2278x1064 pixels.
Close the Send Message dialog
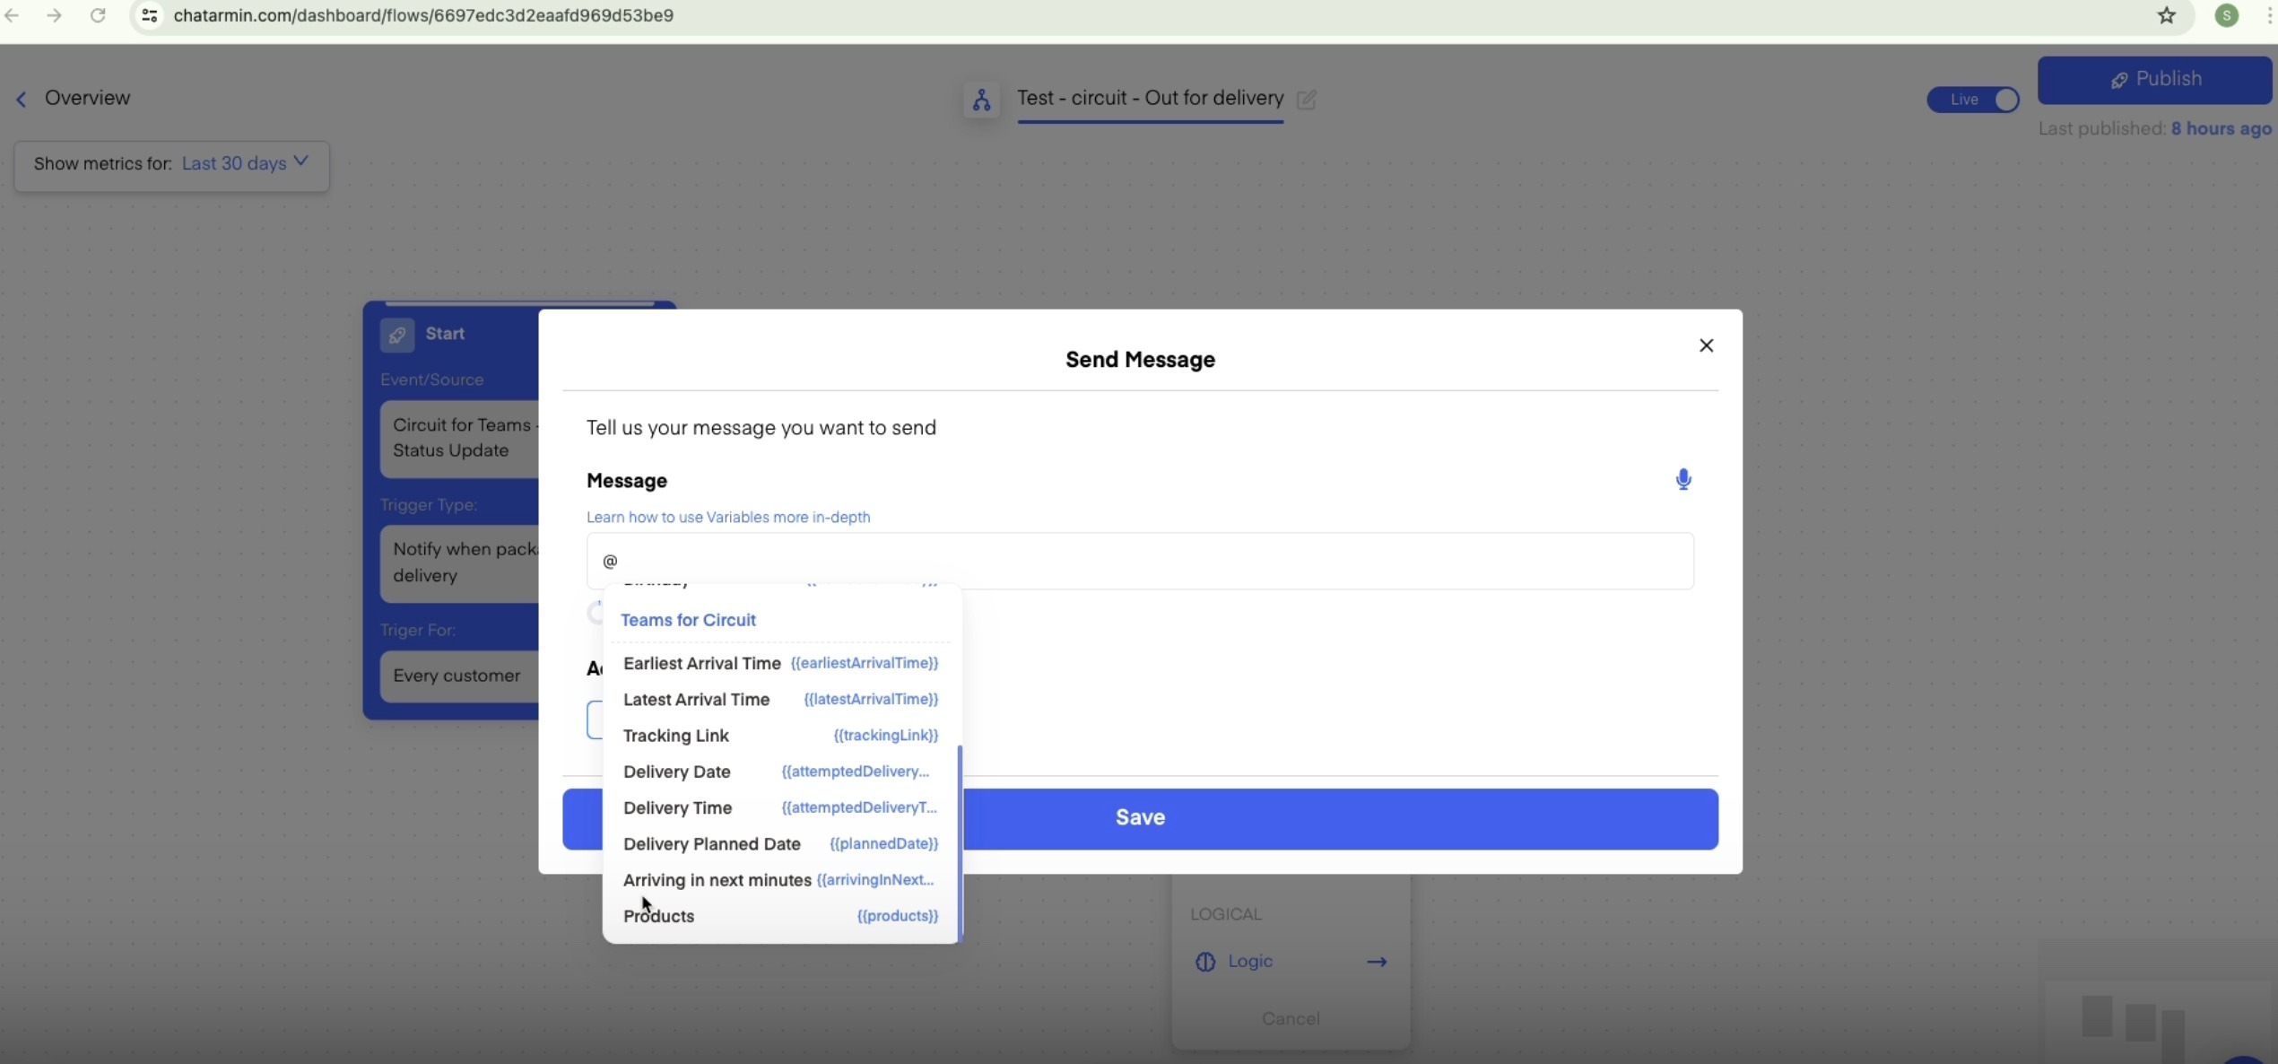coord(1706,345)
